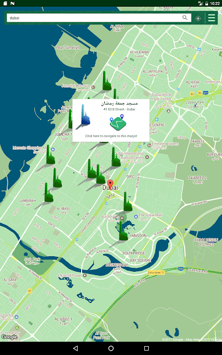Tap Dubai World Trade Centre marker
222x355 pixels.
tap(168, 111)
